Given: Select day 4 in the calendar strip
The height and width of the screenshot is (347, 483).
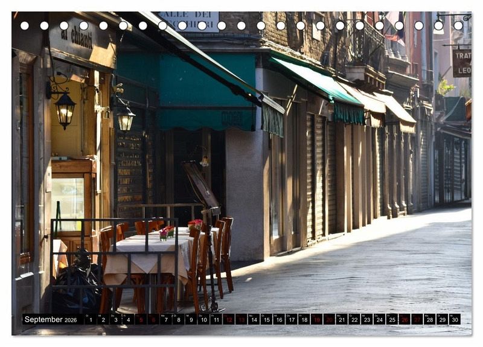Looking at the screenshot, I should pos(128,320).
